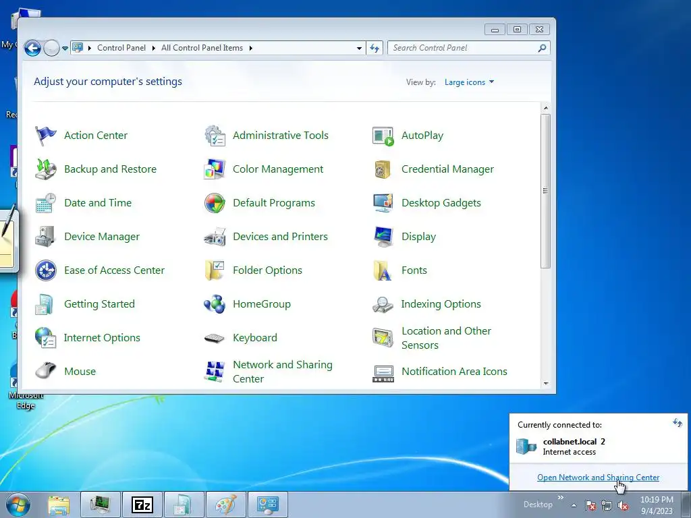The width and height of the screenshot is (691, 518).
Task: Open the Device Manager icon
Action: 45,237
